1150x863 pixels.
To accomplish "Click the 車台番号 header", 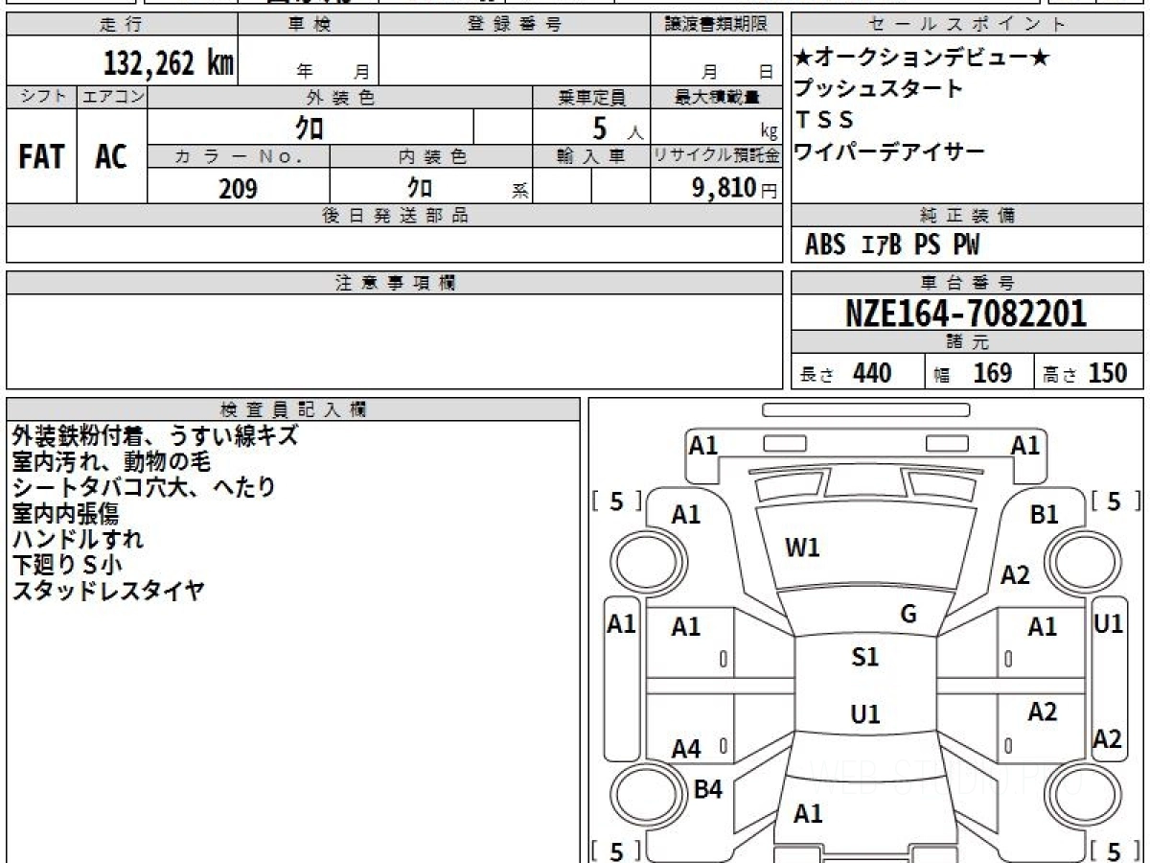I will [x=968, y=283].
